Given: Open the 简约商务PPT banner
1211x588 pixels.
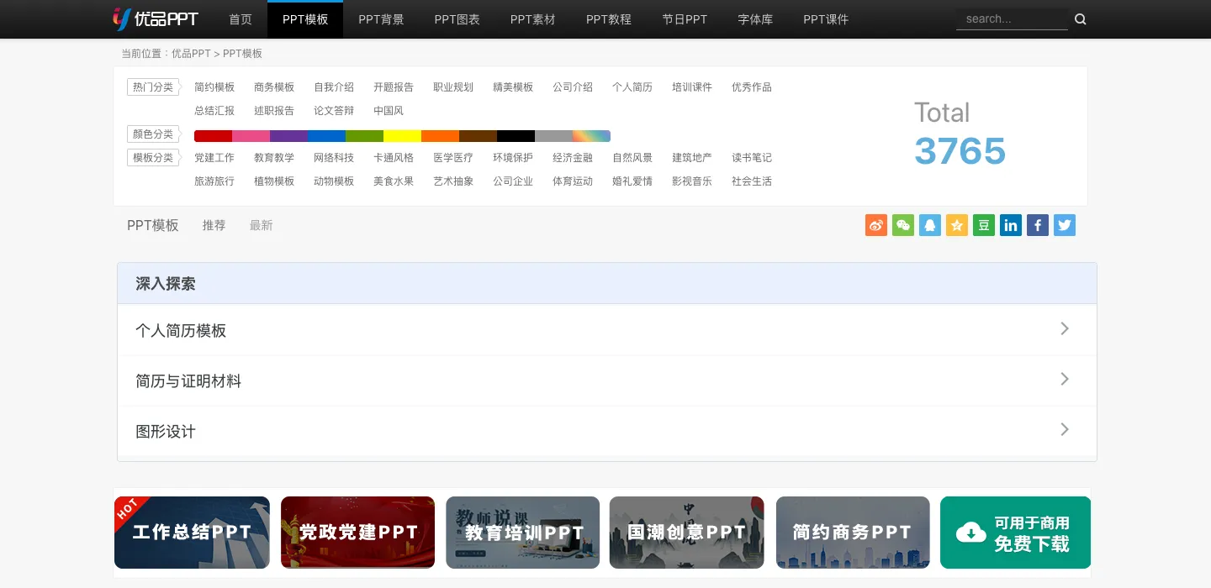Looking at the screenshot, I should [x=853, y=533].
